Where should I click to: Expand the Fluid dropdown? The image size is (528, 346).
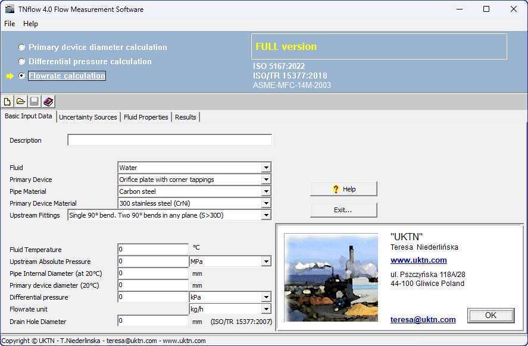coord(266,168)
